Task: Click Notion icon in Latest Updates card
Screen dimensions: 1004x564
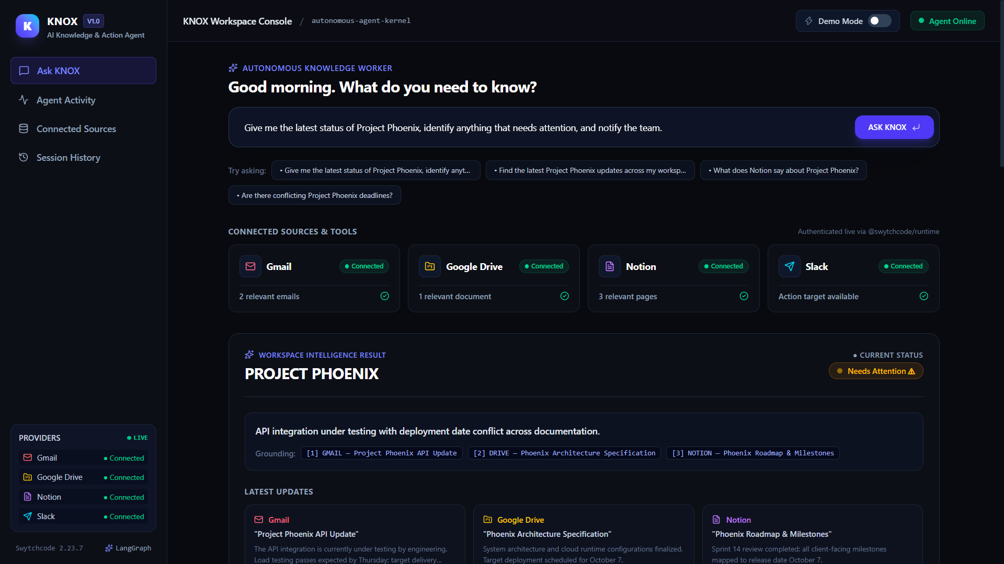Action: 716,520
